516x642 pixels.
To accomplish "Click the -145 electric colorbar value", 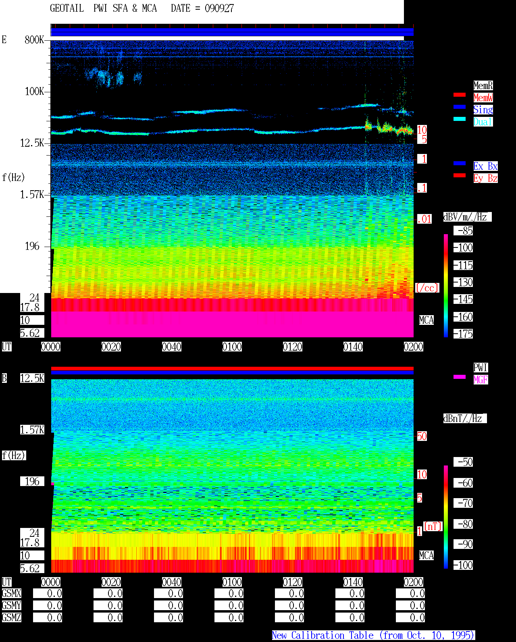I will (463, 299).
